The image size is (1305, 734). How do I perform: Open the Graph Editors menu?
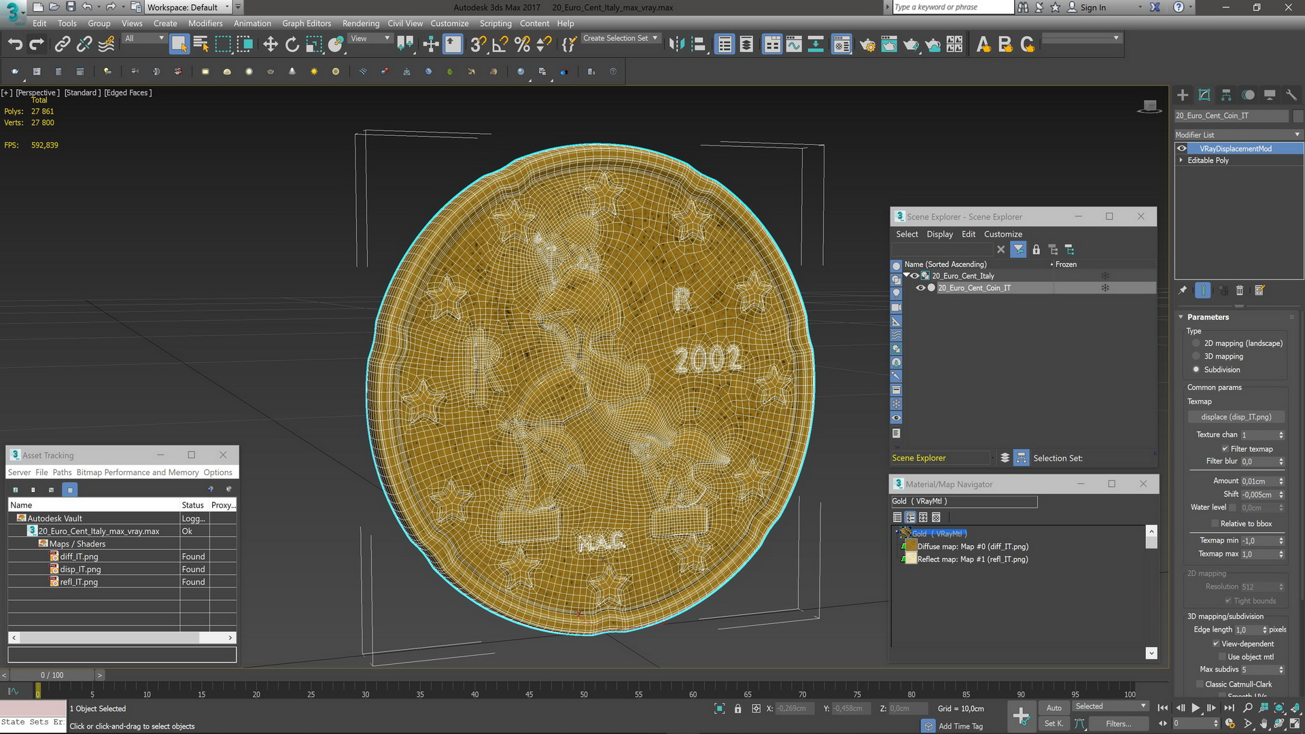[x=307, y=23]
